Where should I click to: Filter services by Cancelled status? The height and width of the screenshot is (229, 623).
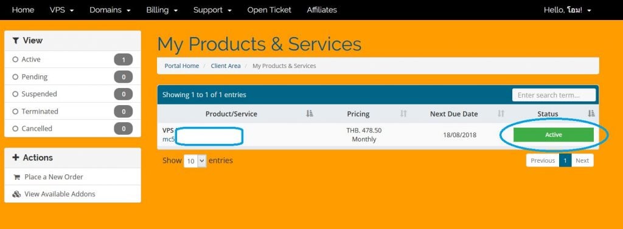pyautogui.click(x=72, y=129)
